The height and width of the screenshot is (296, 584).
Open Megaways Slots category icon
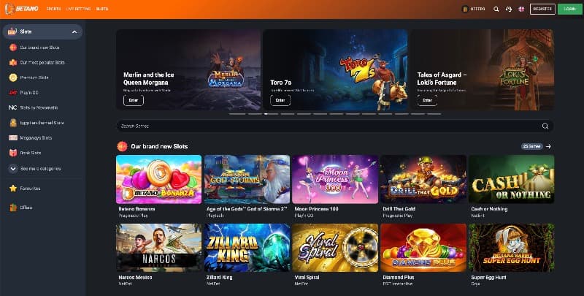[13, 138]
